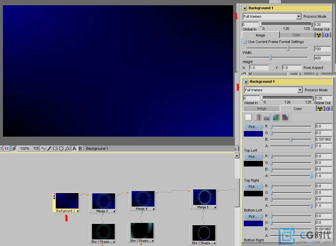Click Pick button for Bottom Right color
This screenshot has height=246, width=336.
[253, 216]
